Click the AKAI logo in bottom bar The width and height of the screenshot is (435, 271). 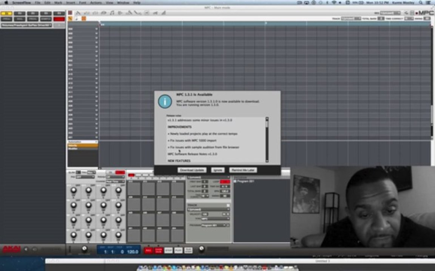click(11, 249)
